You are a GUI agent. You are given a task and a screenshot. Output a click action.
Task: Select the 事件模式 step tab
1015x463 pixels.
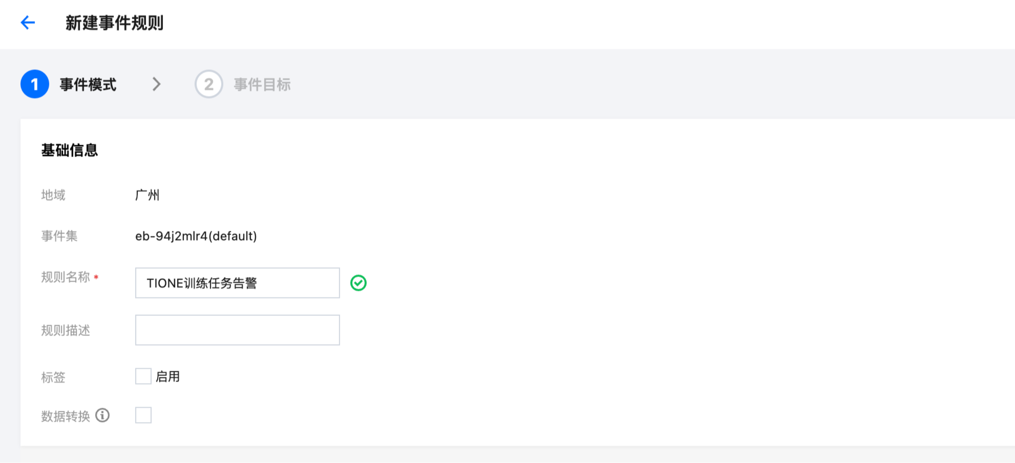[88, 84]
